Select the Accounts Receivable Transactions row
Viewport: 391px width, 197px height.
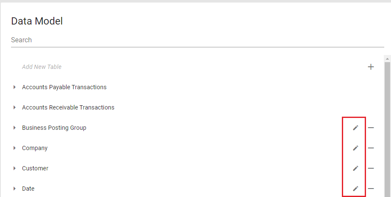(68, 107)
